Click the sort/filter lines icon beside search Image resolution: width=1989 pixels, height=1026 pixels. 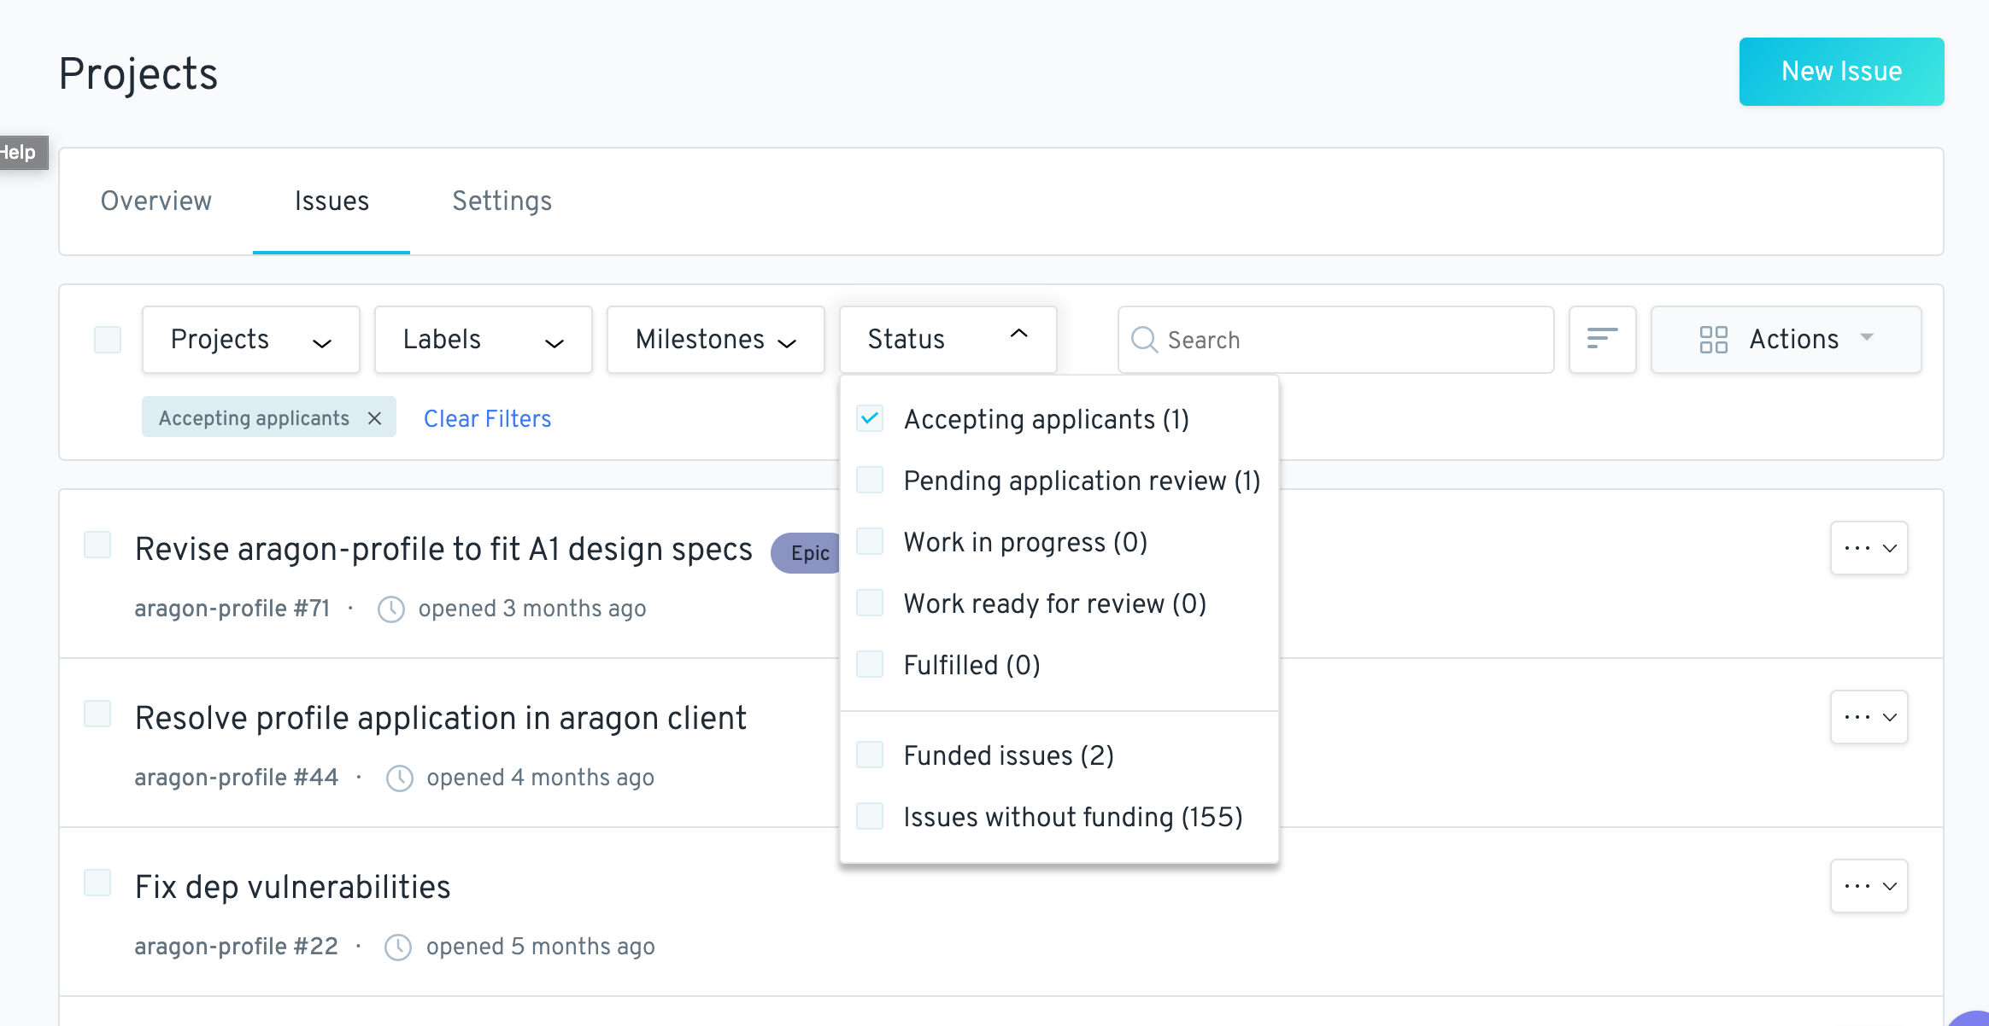(1604, 340)
